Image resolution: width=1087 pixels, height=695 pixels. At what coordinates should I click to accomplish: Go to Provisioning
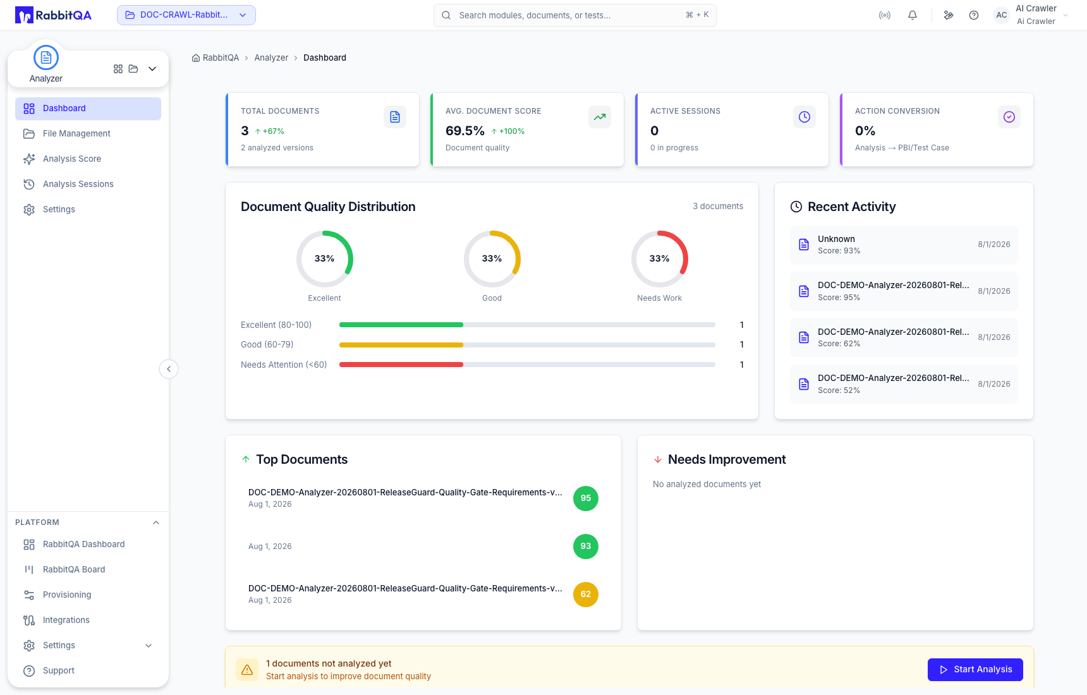click(x=88, y=595)
